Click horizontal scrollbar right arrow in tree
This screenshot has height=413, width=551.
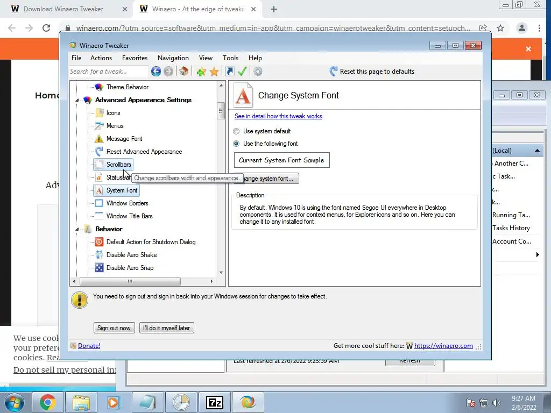click(x=211, y=281)
